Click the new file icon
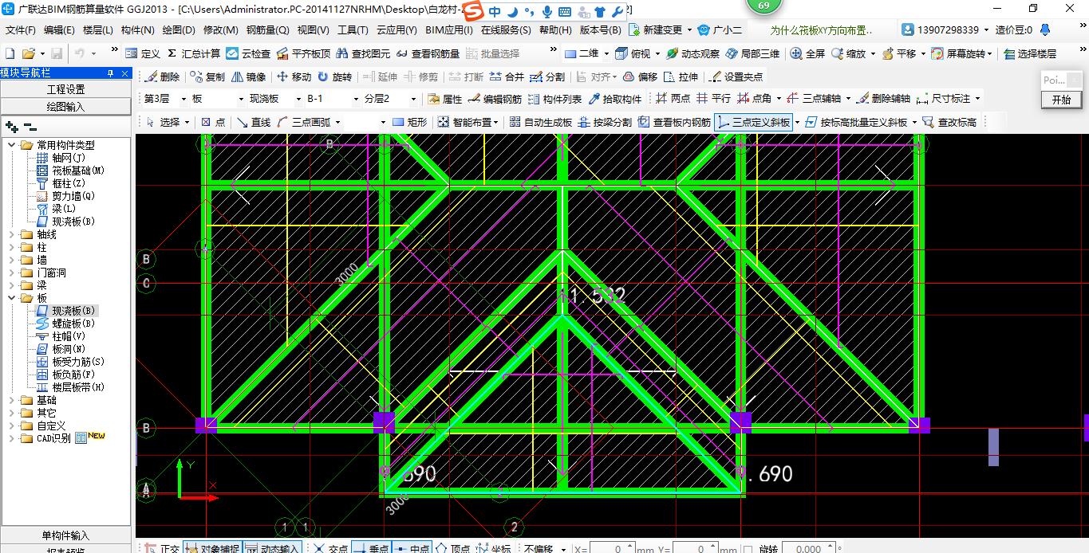1089x553 pixels. click(x=10, y=53)
